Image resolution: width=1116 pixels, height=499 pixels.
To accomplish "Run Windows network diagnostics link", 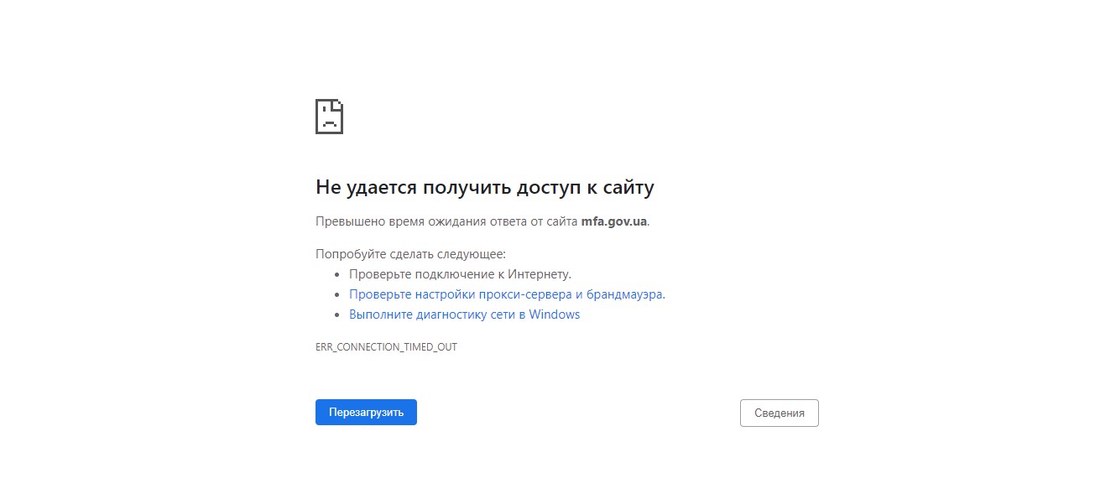I will point(464,314).
